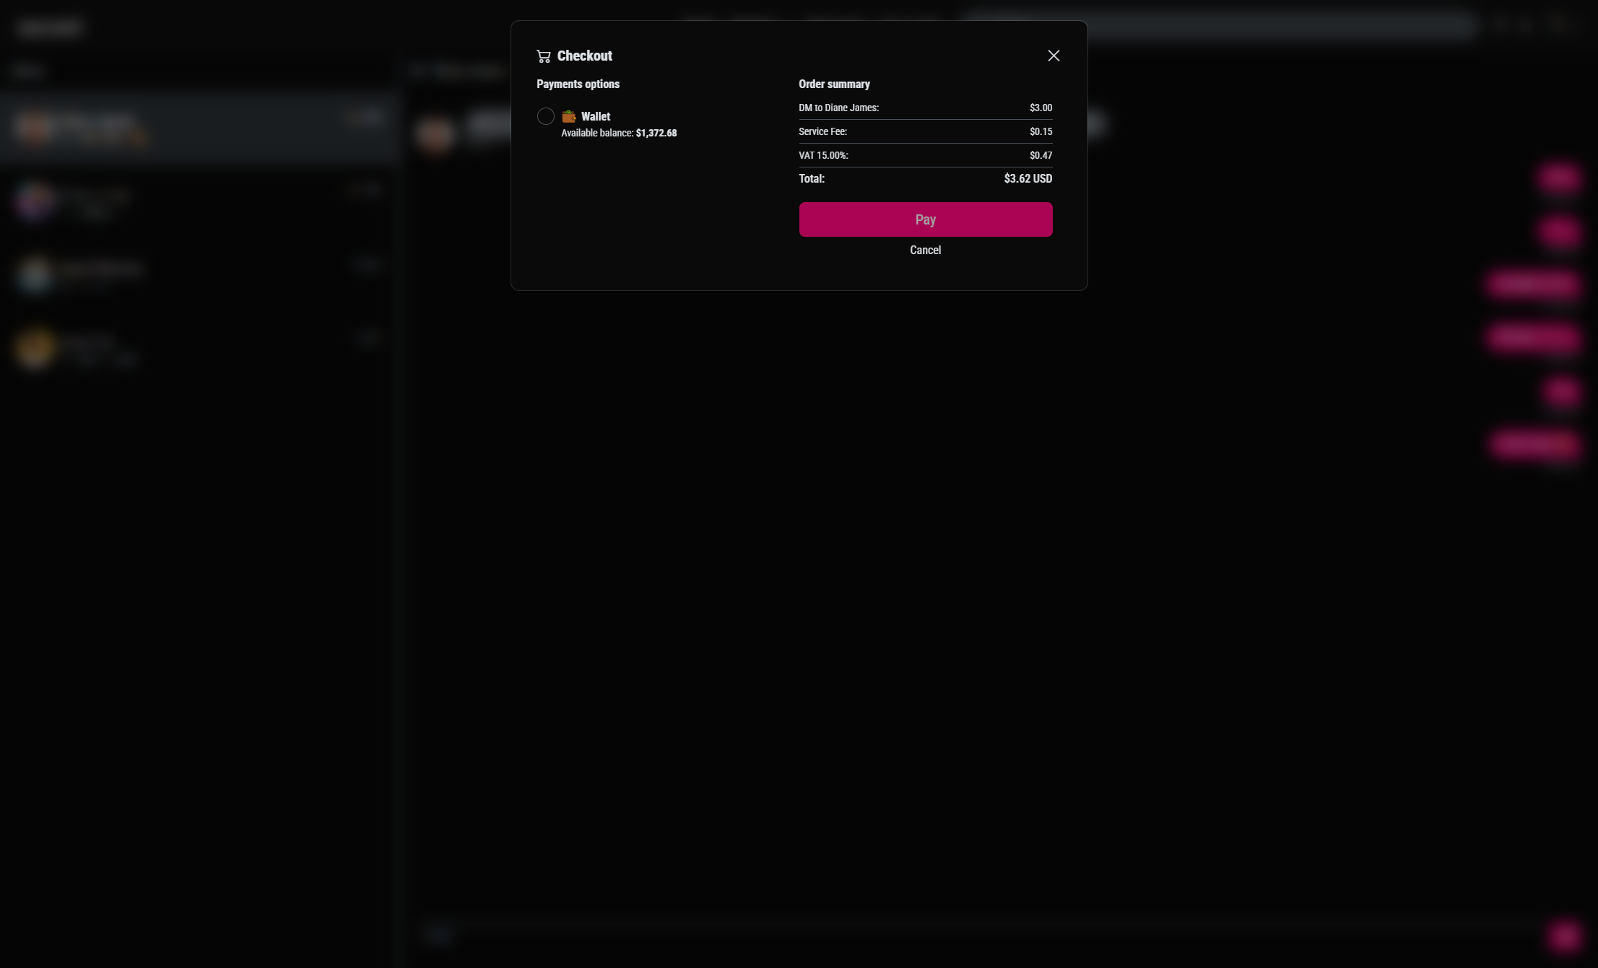This screenshot has height=968, width=1598.
Task: Click the Payments options heading
Action: [x=578, y=84]
